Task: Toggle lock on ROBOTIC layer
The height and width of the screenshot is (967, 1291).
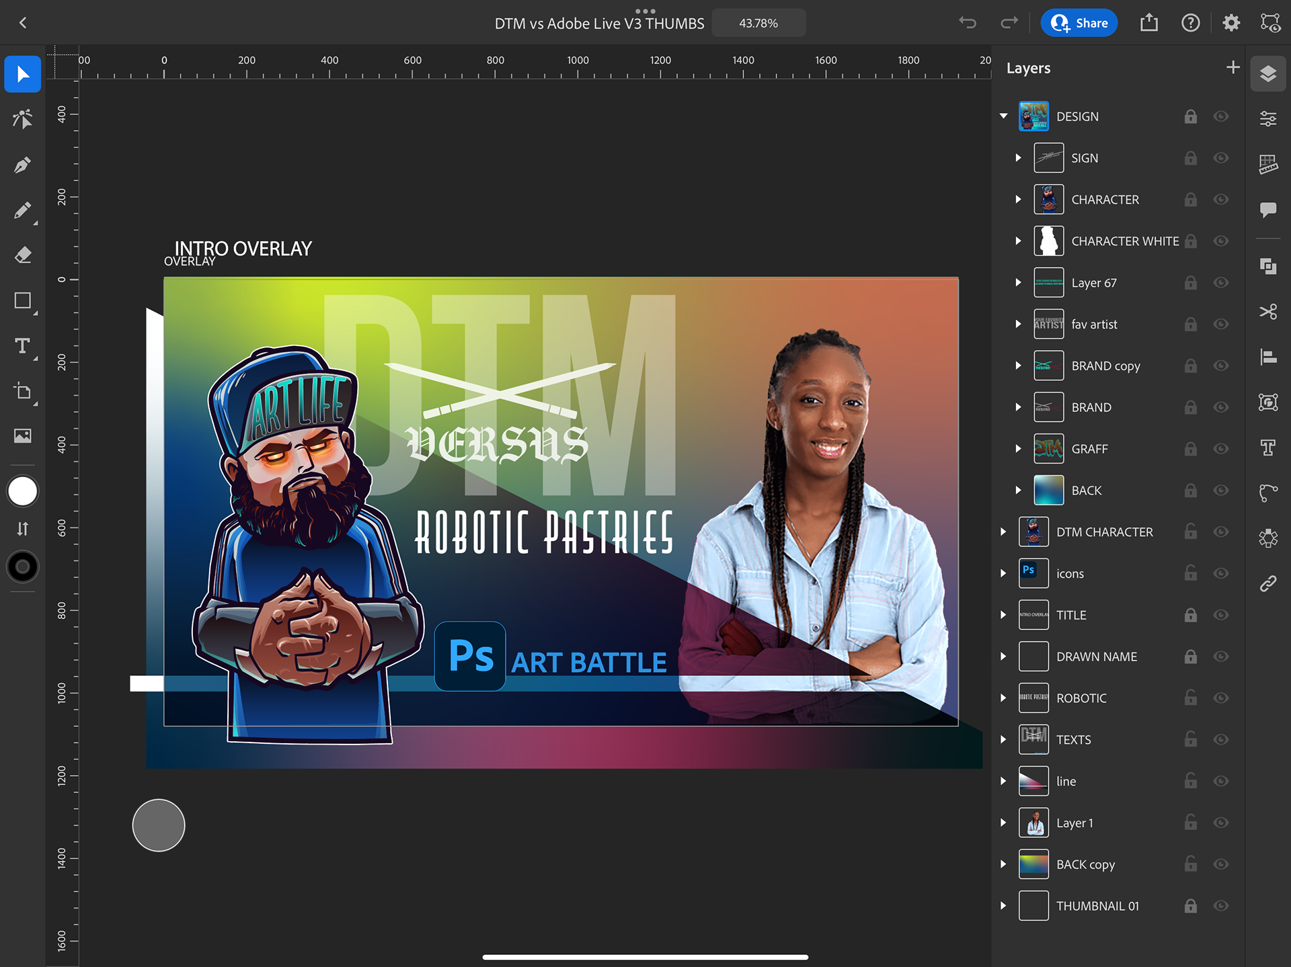Action: (1190, 698)
